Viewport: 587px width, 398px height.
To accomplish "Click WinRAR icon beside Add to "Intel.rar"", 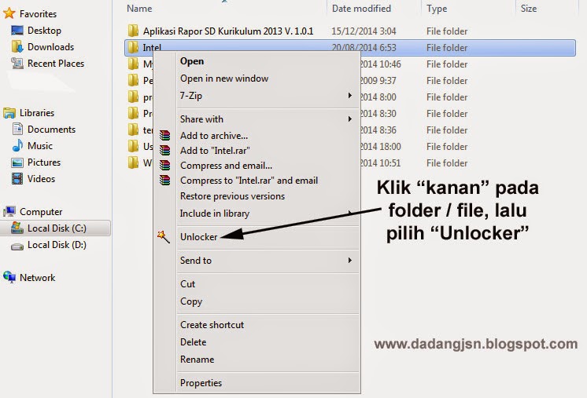I will [x=164, y=150].
